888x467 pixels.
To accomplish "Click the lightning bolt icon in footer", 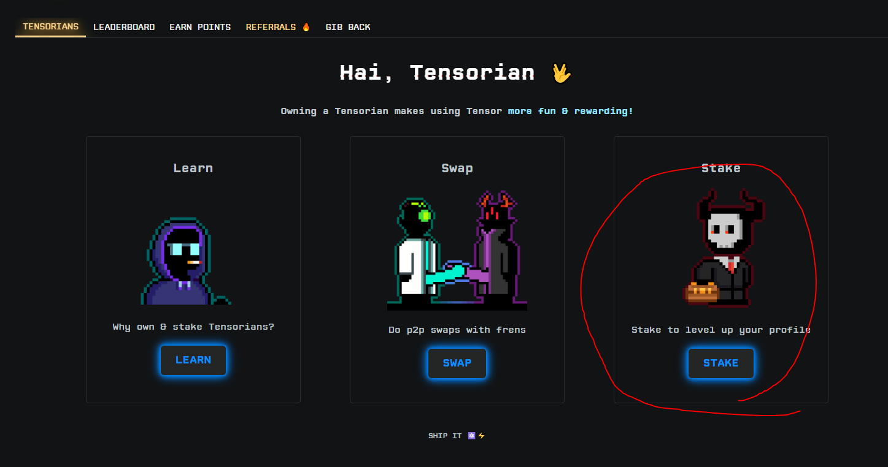I will (x=482, y=436).
